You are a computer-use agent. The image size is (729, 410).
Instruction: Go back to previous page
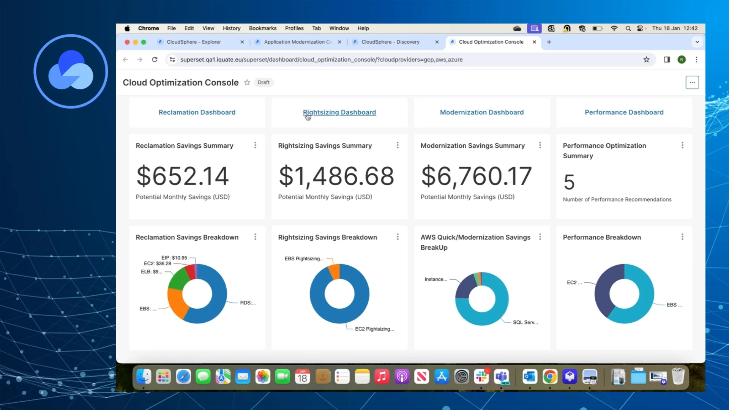pyautogui.click(x=125, y=60)
